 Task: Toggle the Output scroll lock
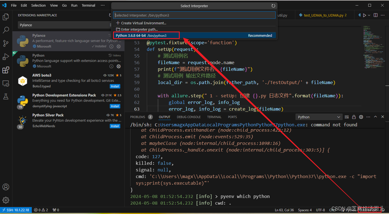pyautogui.click(x=354, y=117)
